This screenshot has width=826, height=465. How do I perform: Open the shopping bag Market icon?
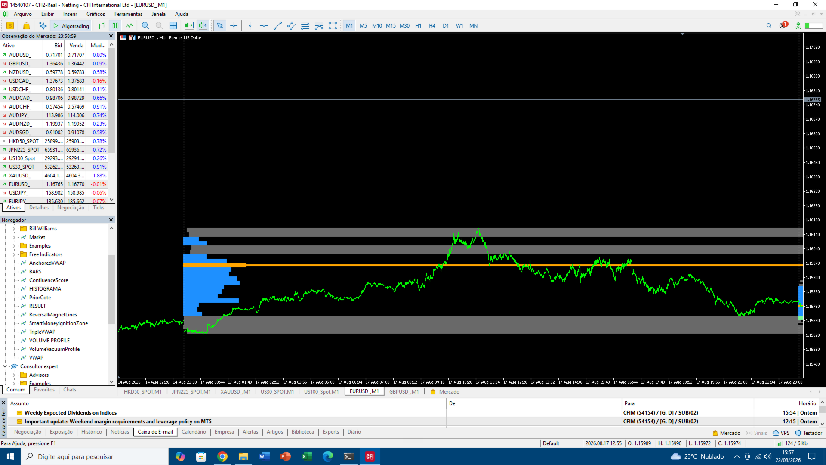26,26
